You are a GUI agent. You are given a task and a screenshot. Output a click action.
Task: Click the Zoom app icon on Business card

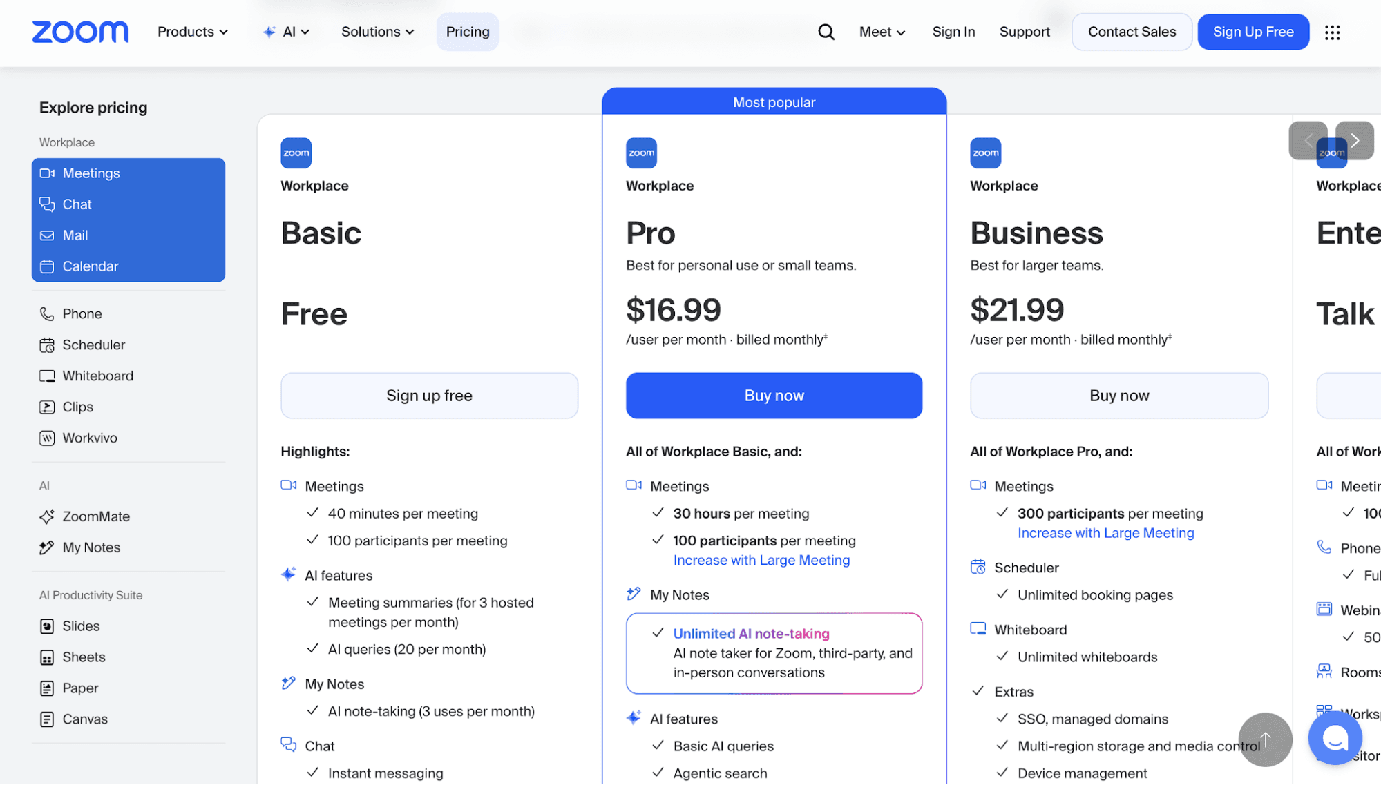point(986,153)
